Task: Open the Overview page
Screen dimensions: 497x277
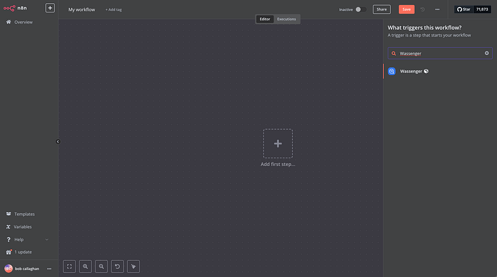Action: pyautogui.click(x=23, y=22)
